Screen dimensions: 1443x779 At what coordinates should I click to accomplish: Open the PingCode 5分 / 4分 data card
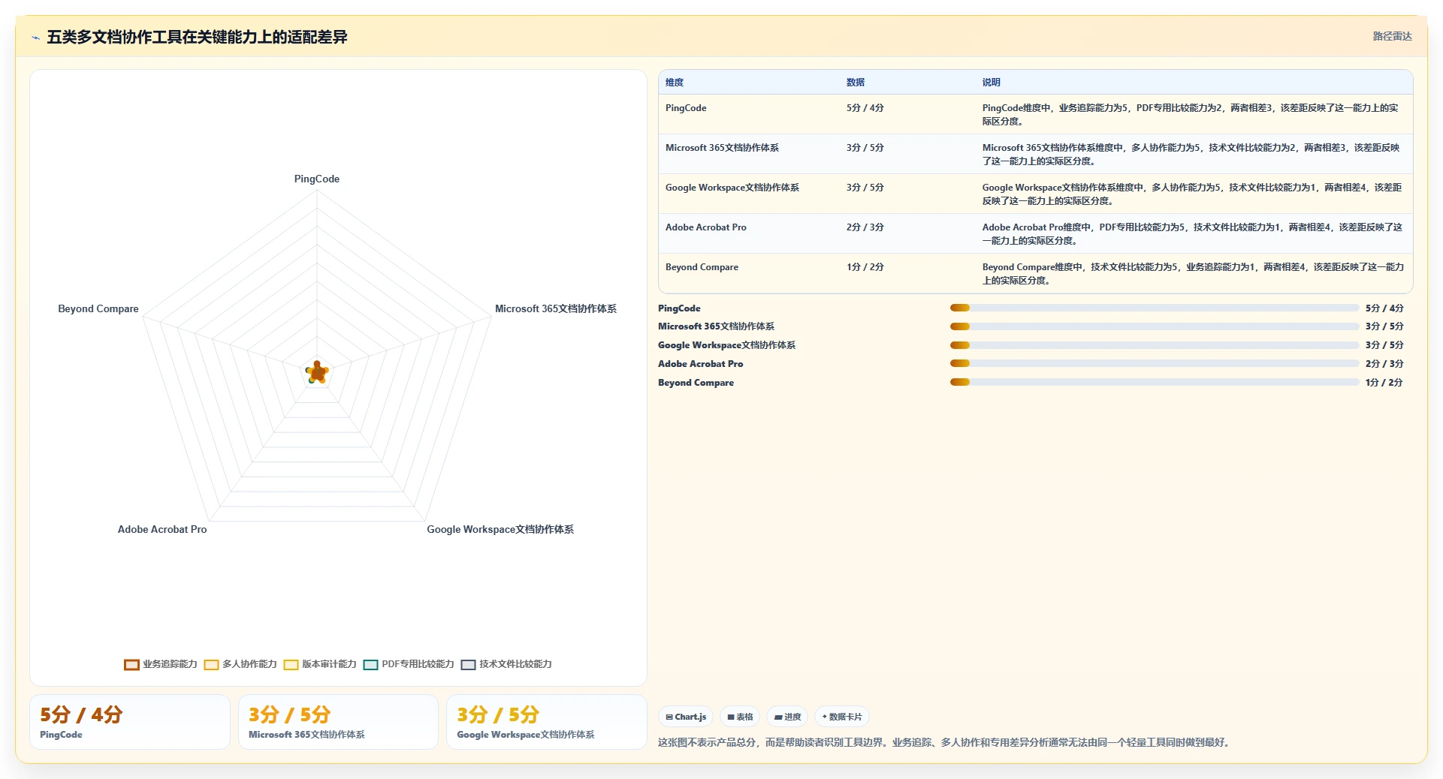(130, 722)
